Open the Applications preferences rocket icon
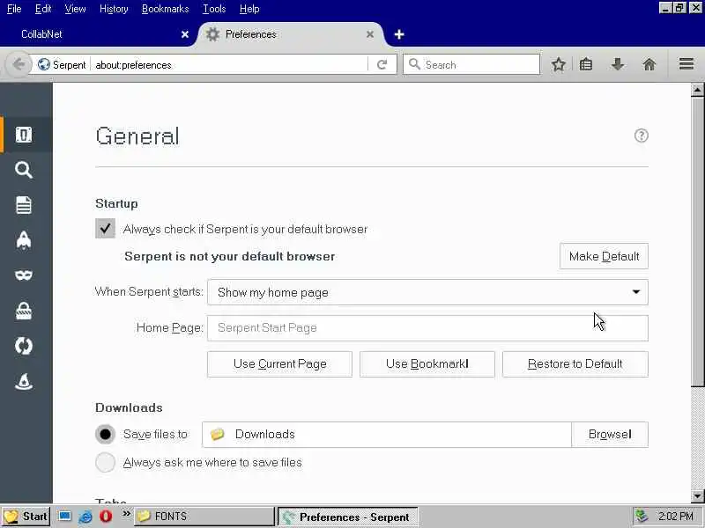The height and width of the screenshot is (528, 705). click(24, 239)
